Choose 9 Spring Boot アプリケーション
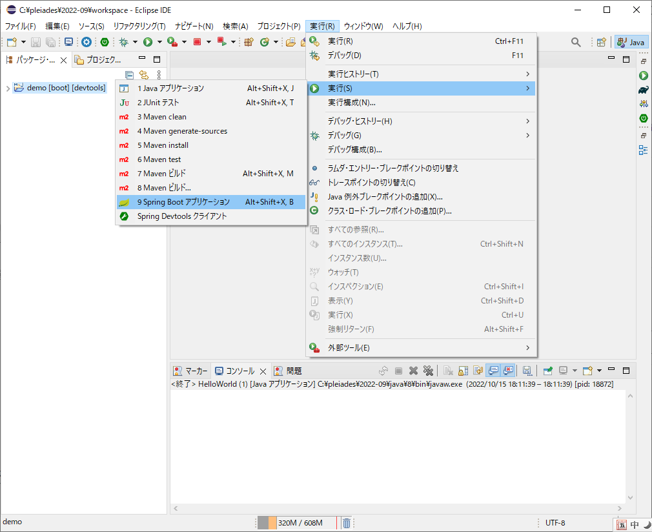 211,201
